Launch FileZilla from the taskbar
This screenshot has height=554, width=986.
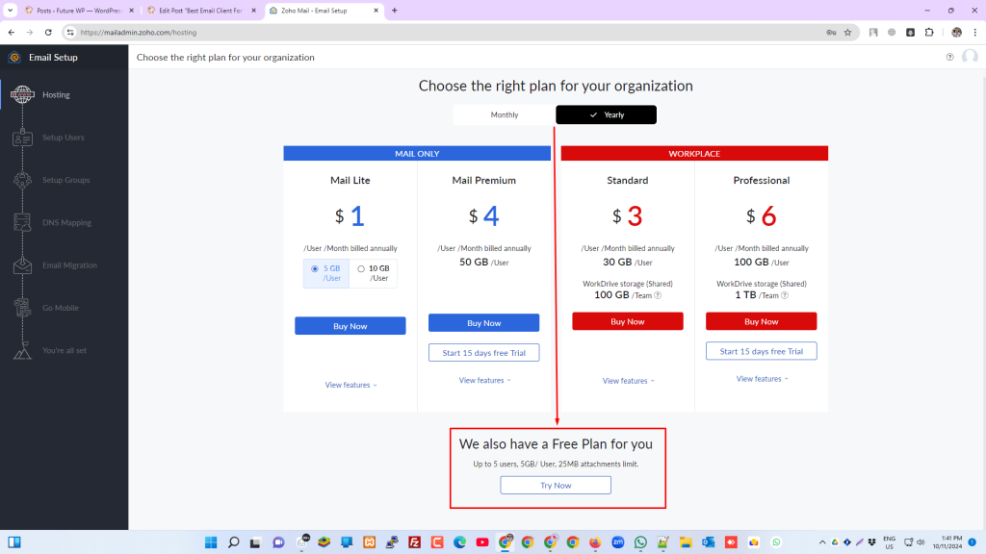pyautogui.click(x=414, y=542)
